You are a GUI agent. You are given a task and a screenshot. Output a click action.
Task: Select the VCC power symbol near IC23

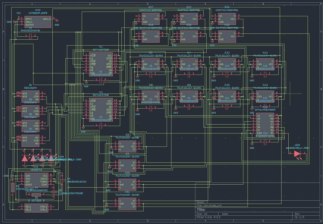tap(19, 13)
